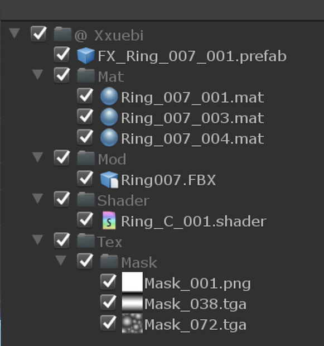Collapse the Mod folder tree
Screen dimensions: 324x346
pos(38,157)
